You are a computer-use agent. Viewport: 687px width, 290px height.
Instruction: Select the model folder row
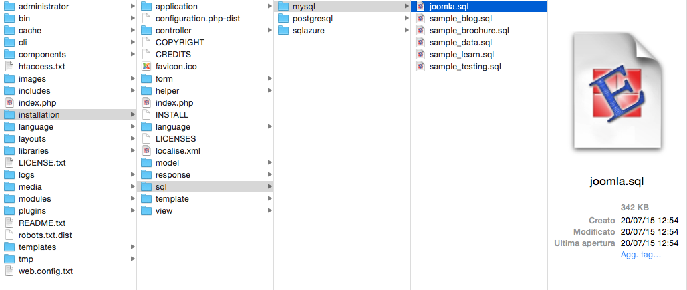[x=205, y=162]
